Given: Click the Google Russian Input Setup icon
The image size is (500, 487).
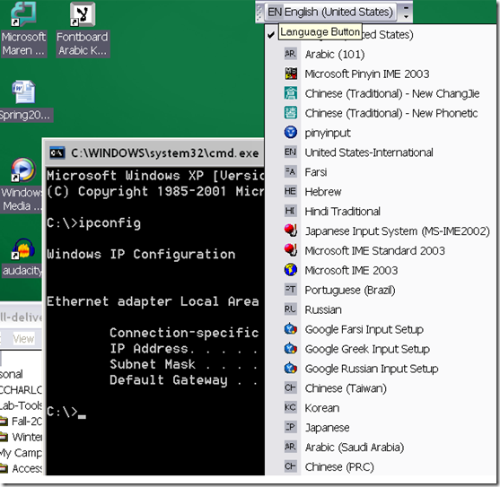Looking at the screenshot, I should pyautogui.click(x=291, y=368).
